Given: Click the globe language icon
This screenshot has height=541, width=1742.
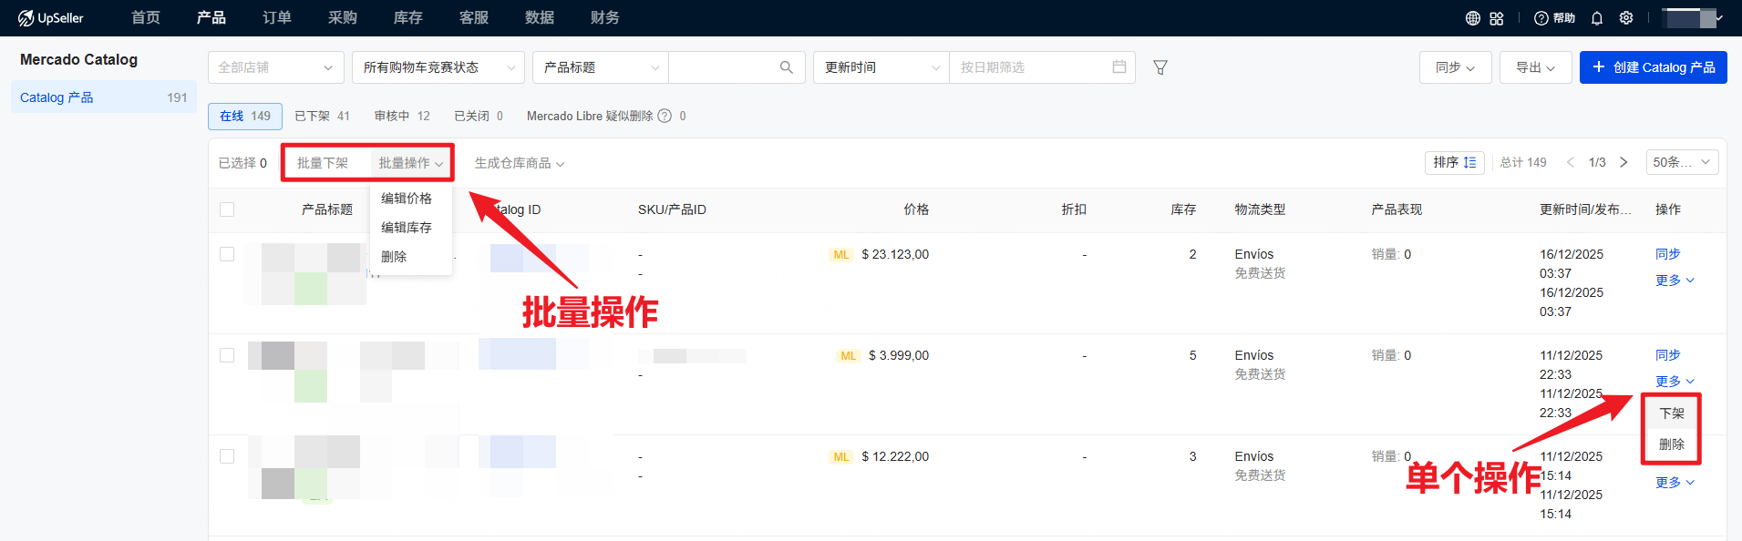Looking at the screenshot, I should coord(1472,18).
